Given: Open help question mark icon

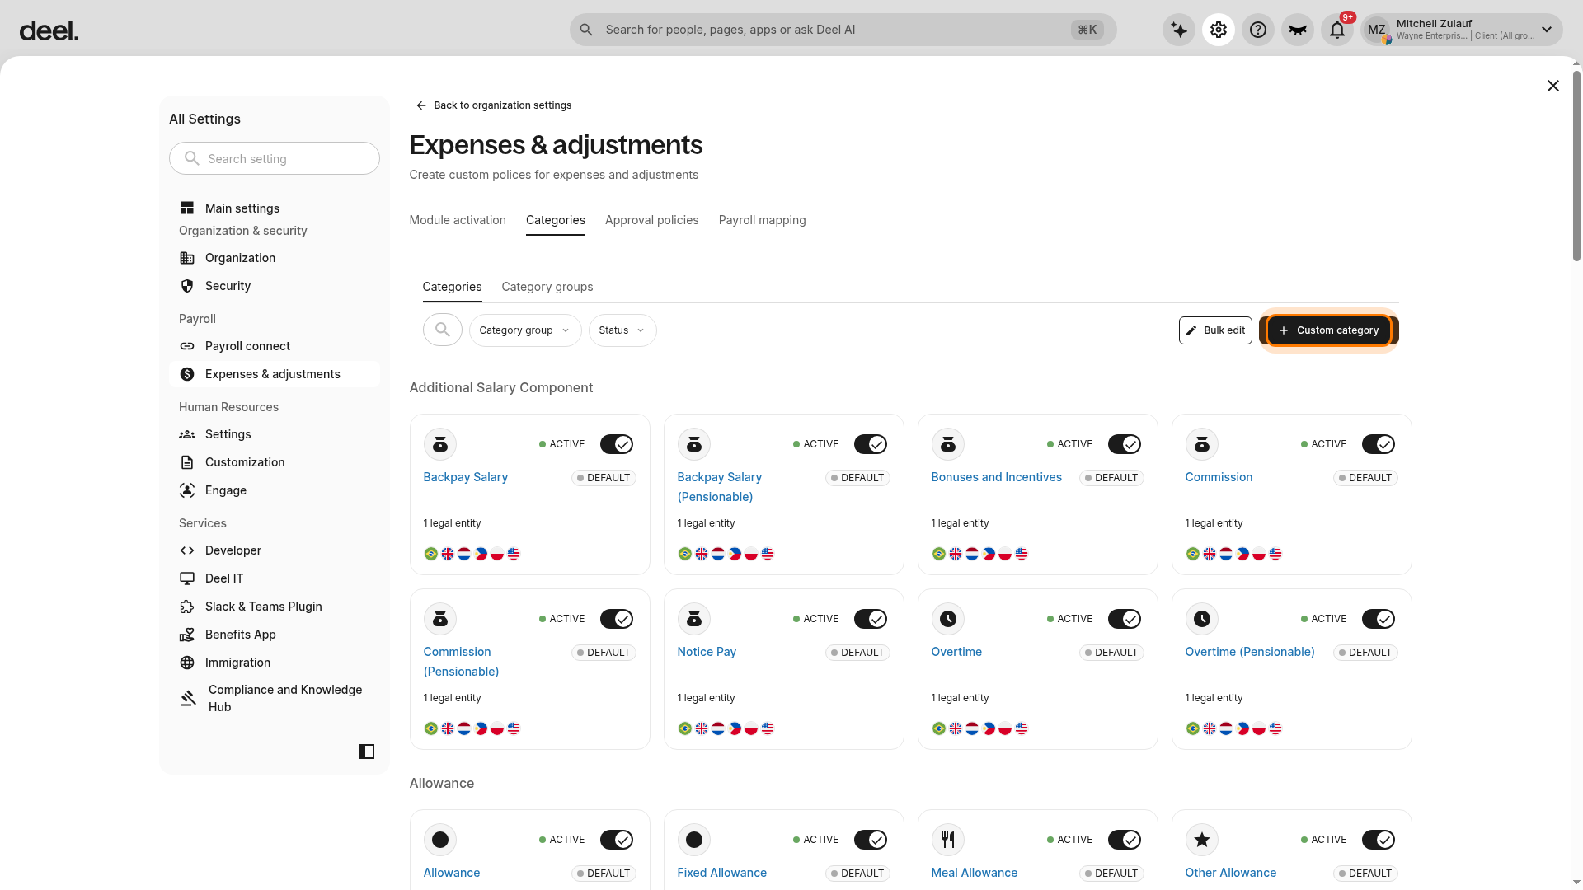Looking at the screenshot, I should [x=1258, y=30].
